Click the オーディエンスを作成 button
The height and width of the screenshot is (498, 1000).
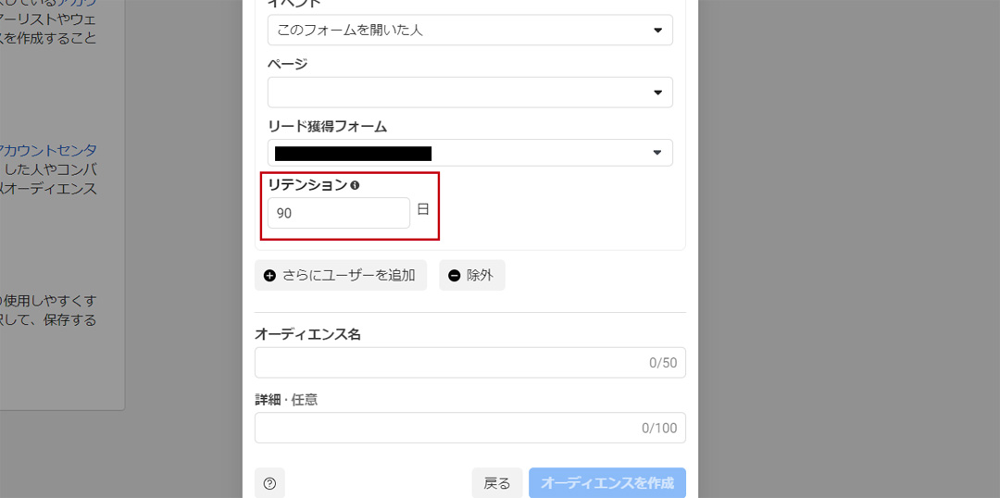[x=606, y=483]
